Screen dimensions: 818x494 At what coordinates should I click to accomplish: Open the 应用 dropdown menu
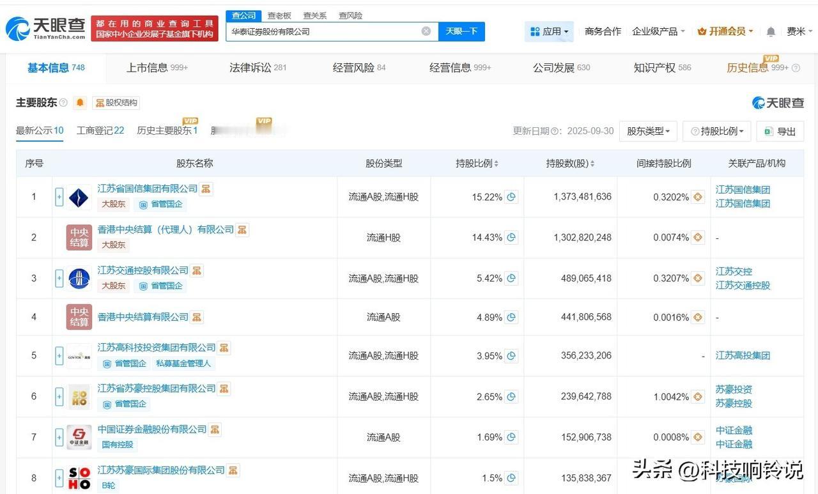tap(549, 31)
